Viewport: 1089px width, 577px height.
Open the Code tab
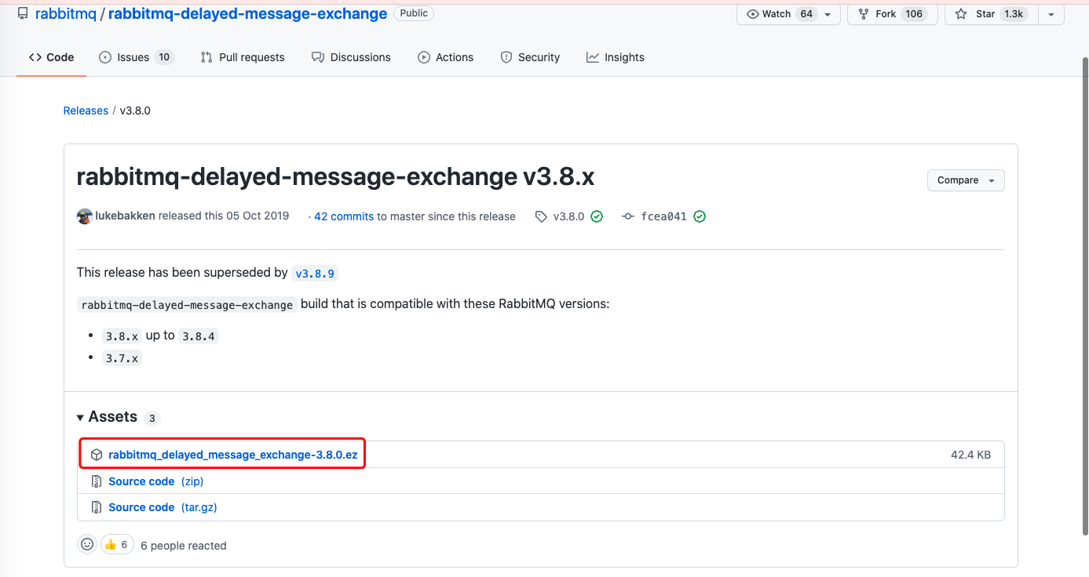tap(51, 57)
